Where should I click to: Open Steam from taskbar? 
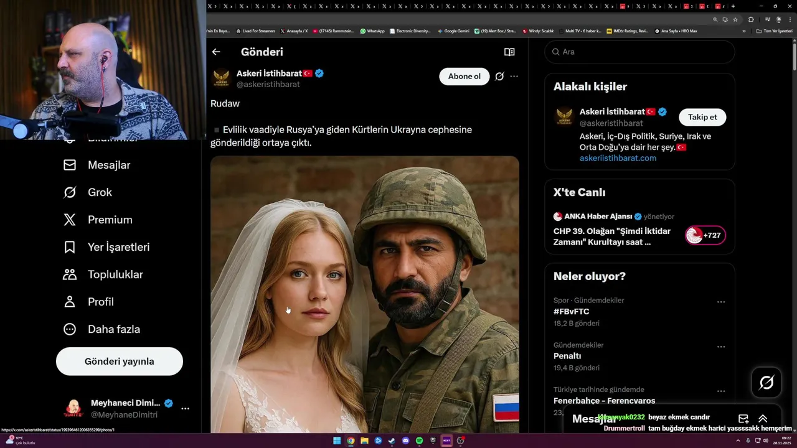[x=392, y=441]
